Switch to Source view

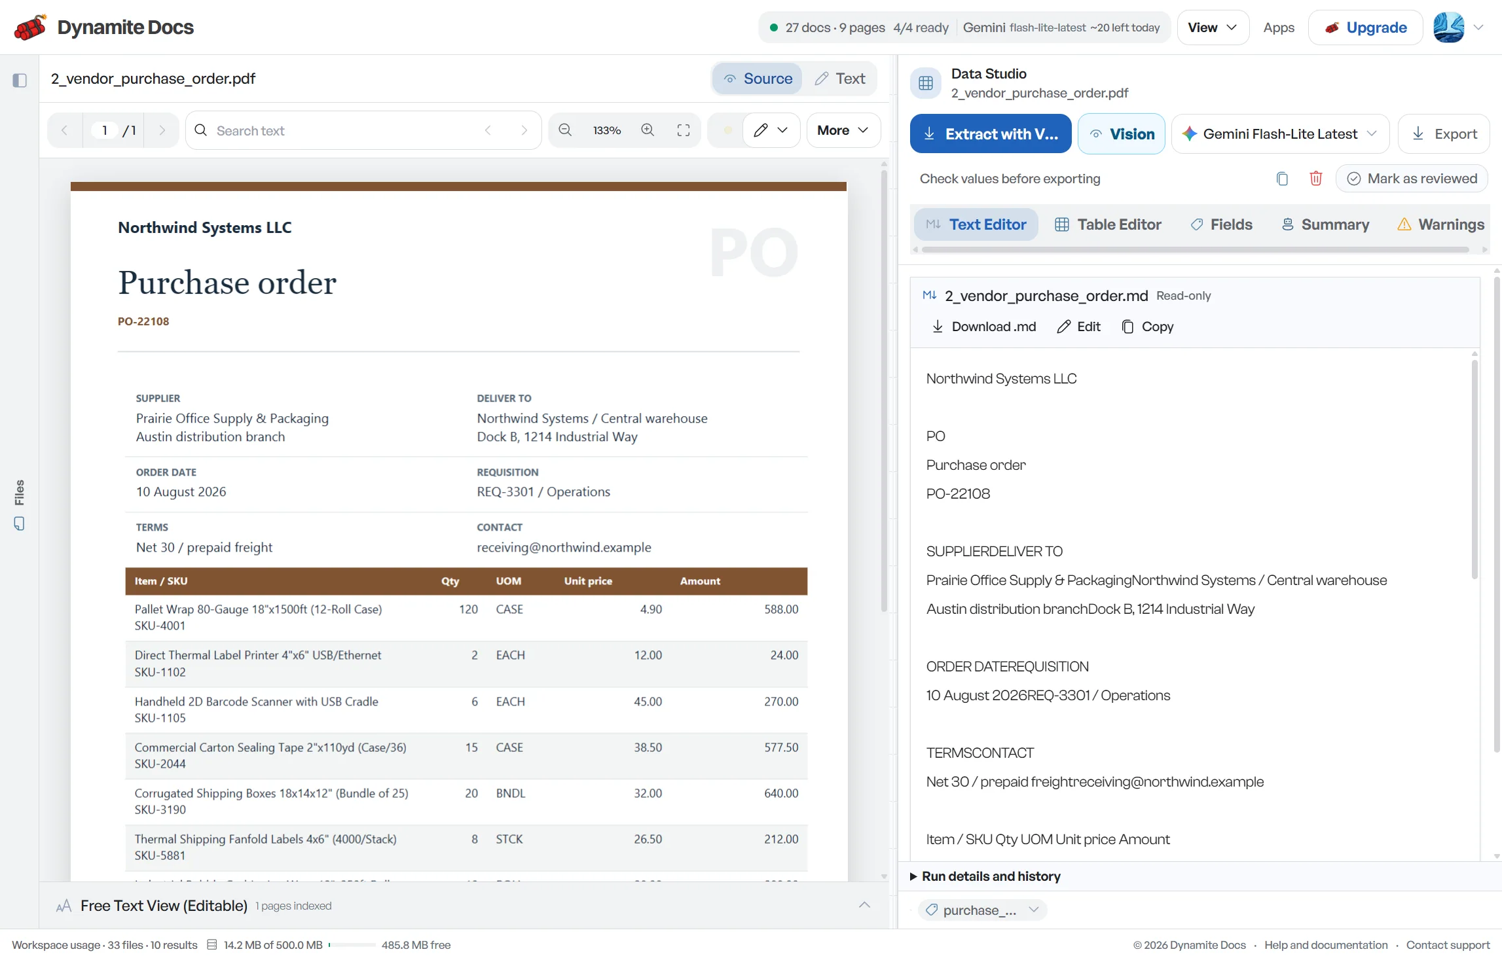(x=758, y=79)
